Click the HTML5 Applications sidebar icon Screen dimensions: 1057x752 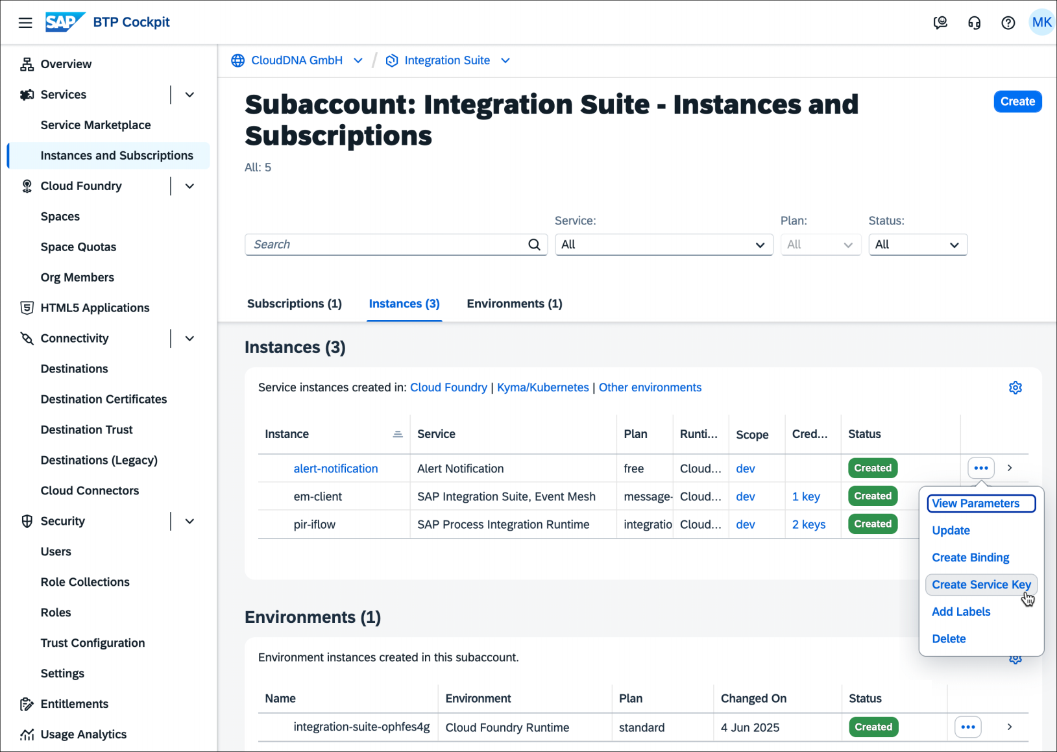(27, 308)
